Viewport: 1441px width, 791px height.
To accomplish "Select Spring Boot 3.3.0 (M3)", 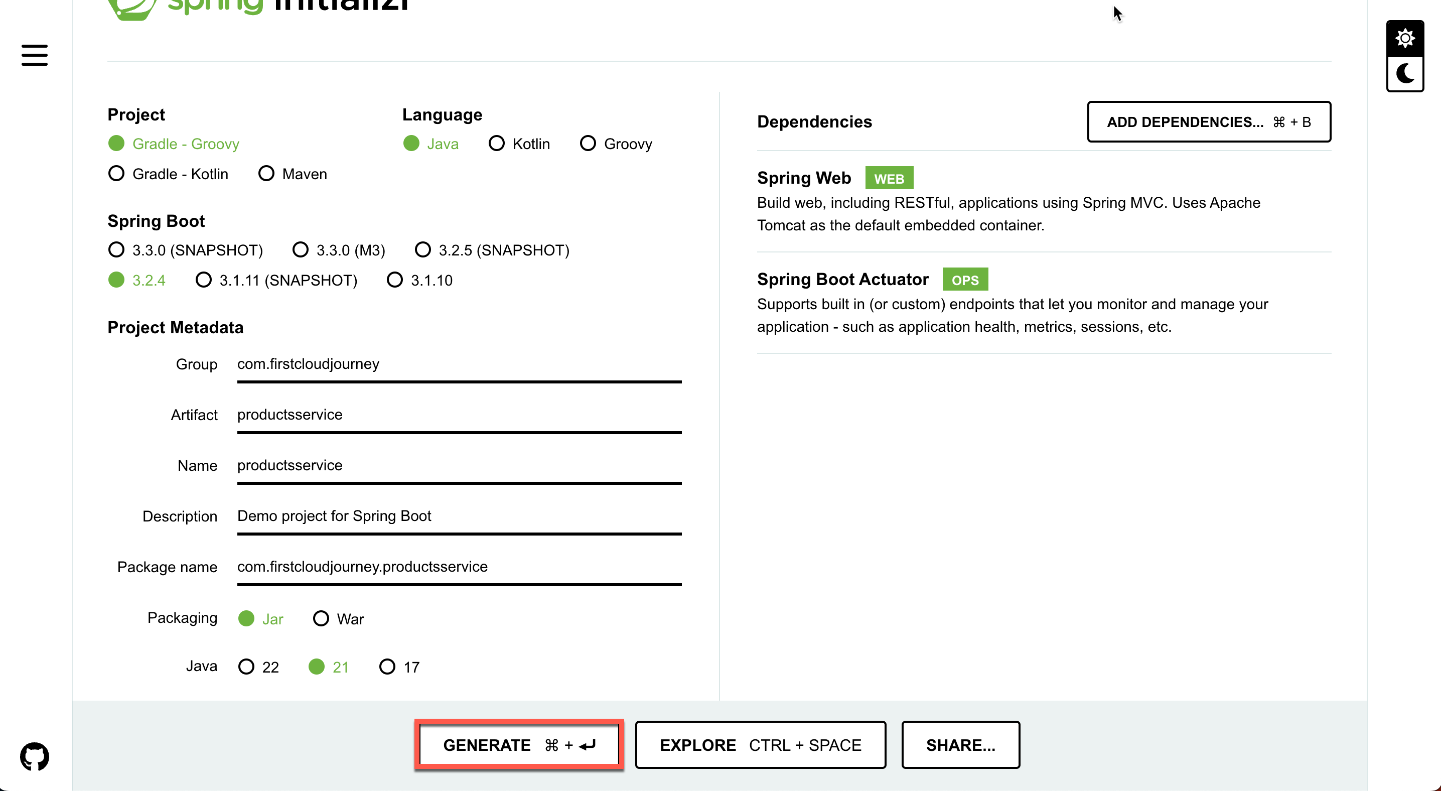I will (x=339, y=250).
